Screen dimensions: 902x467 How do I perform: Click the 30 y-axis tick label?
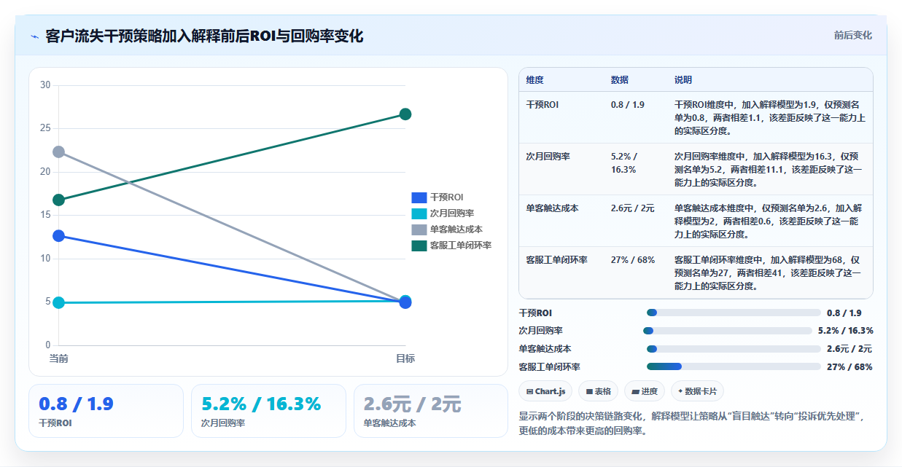point(45,85)
